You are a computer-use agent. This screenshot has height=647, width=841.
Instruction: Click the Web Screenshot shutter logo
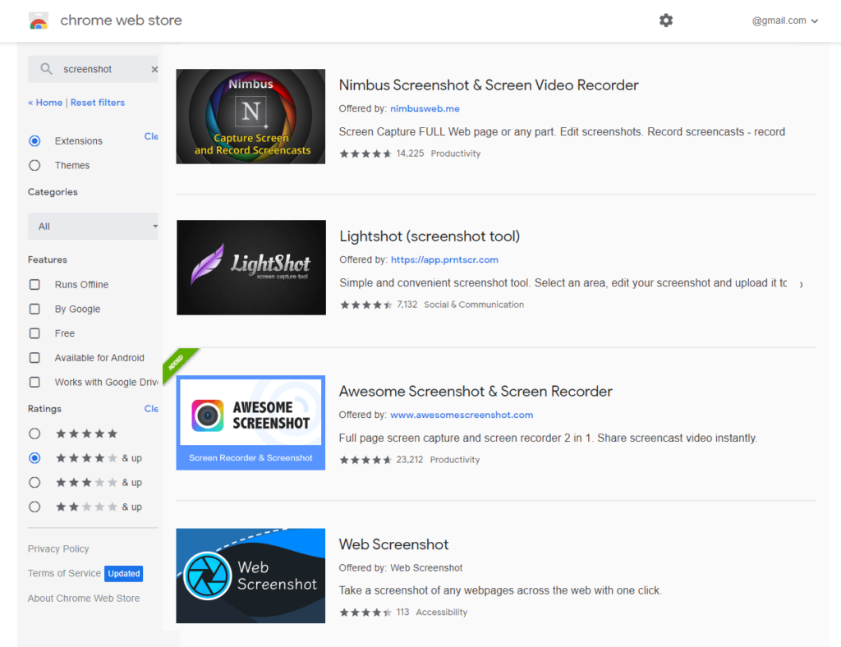(250, 576)
